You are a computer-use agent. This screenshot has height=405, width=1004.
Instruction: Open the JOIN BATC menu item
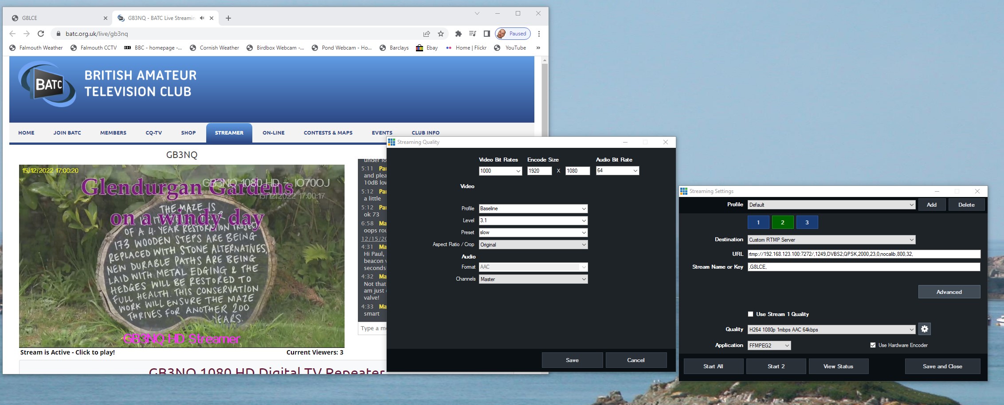67,133
